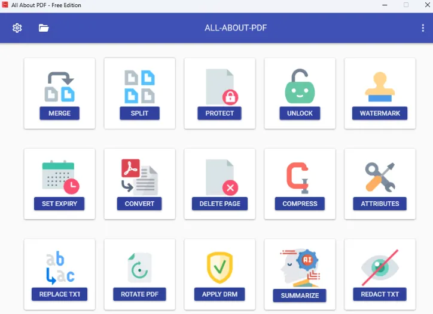The height and width of the screenshot is (314, 433).
Task: Click the COMPRESS button
Action: pos(300,204)
